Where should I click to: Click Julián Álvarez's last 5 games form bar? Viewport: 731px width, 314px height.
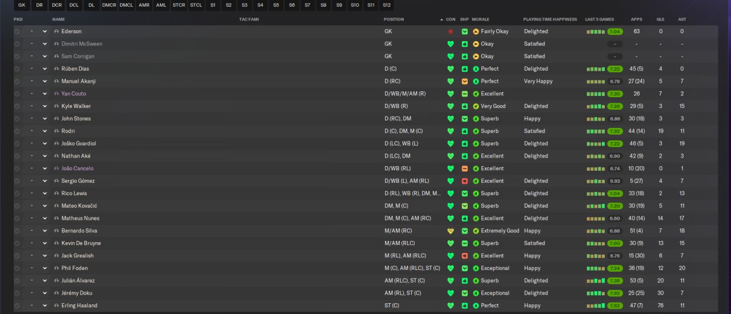pyautogui.click(x=596, y=280)
